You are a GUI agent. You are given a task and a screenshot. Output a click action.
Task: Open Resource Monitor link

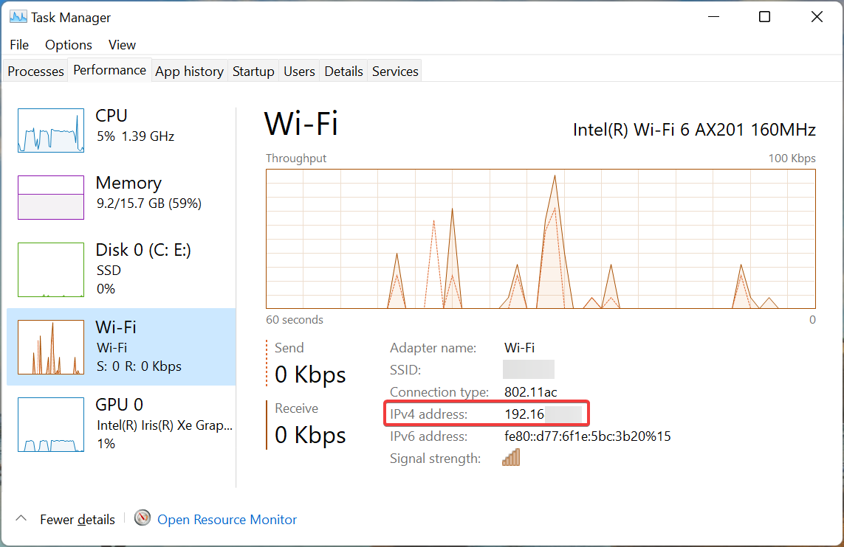coord(227,520)
